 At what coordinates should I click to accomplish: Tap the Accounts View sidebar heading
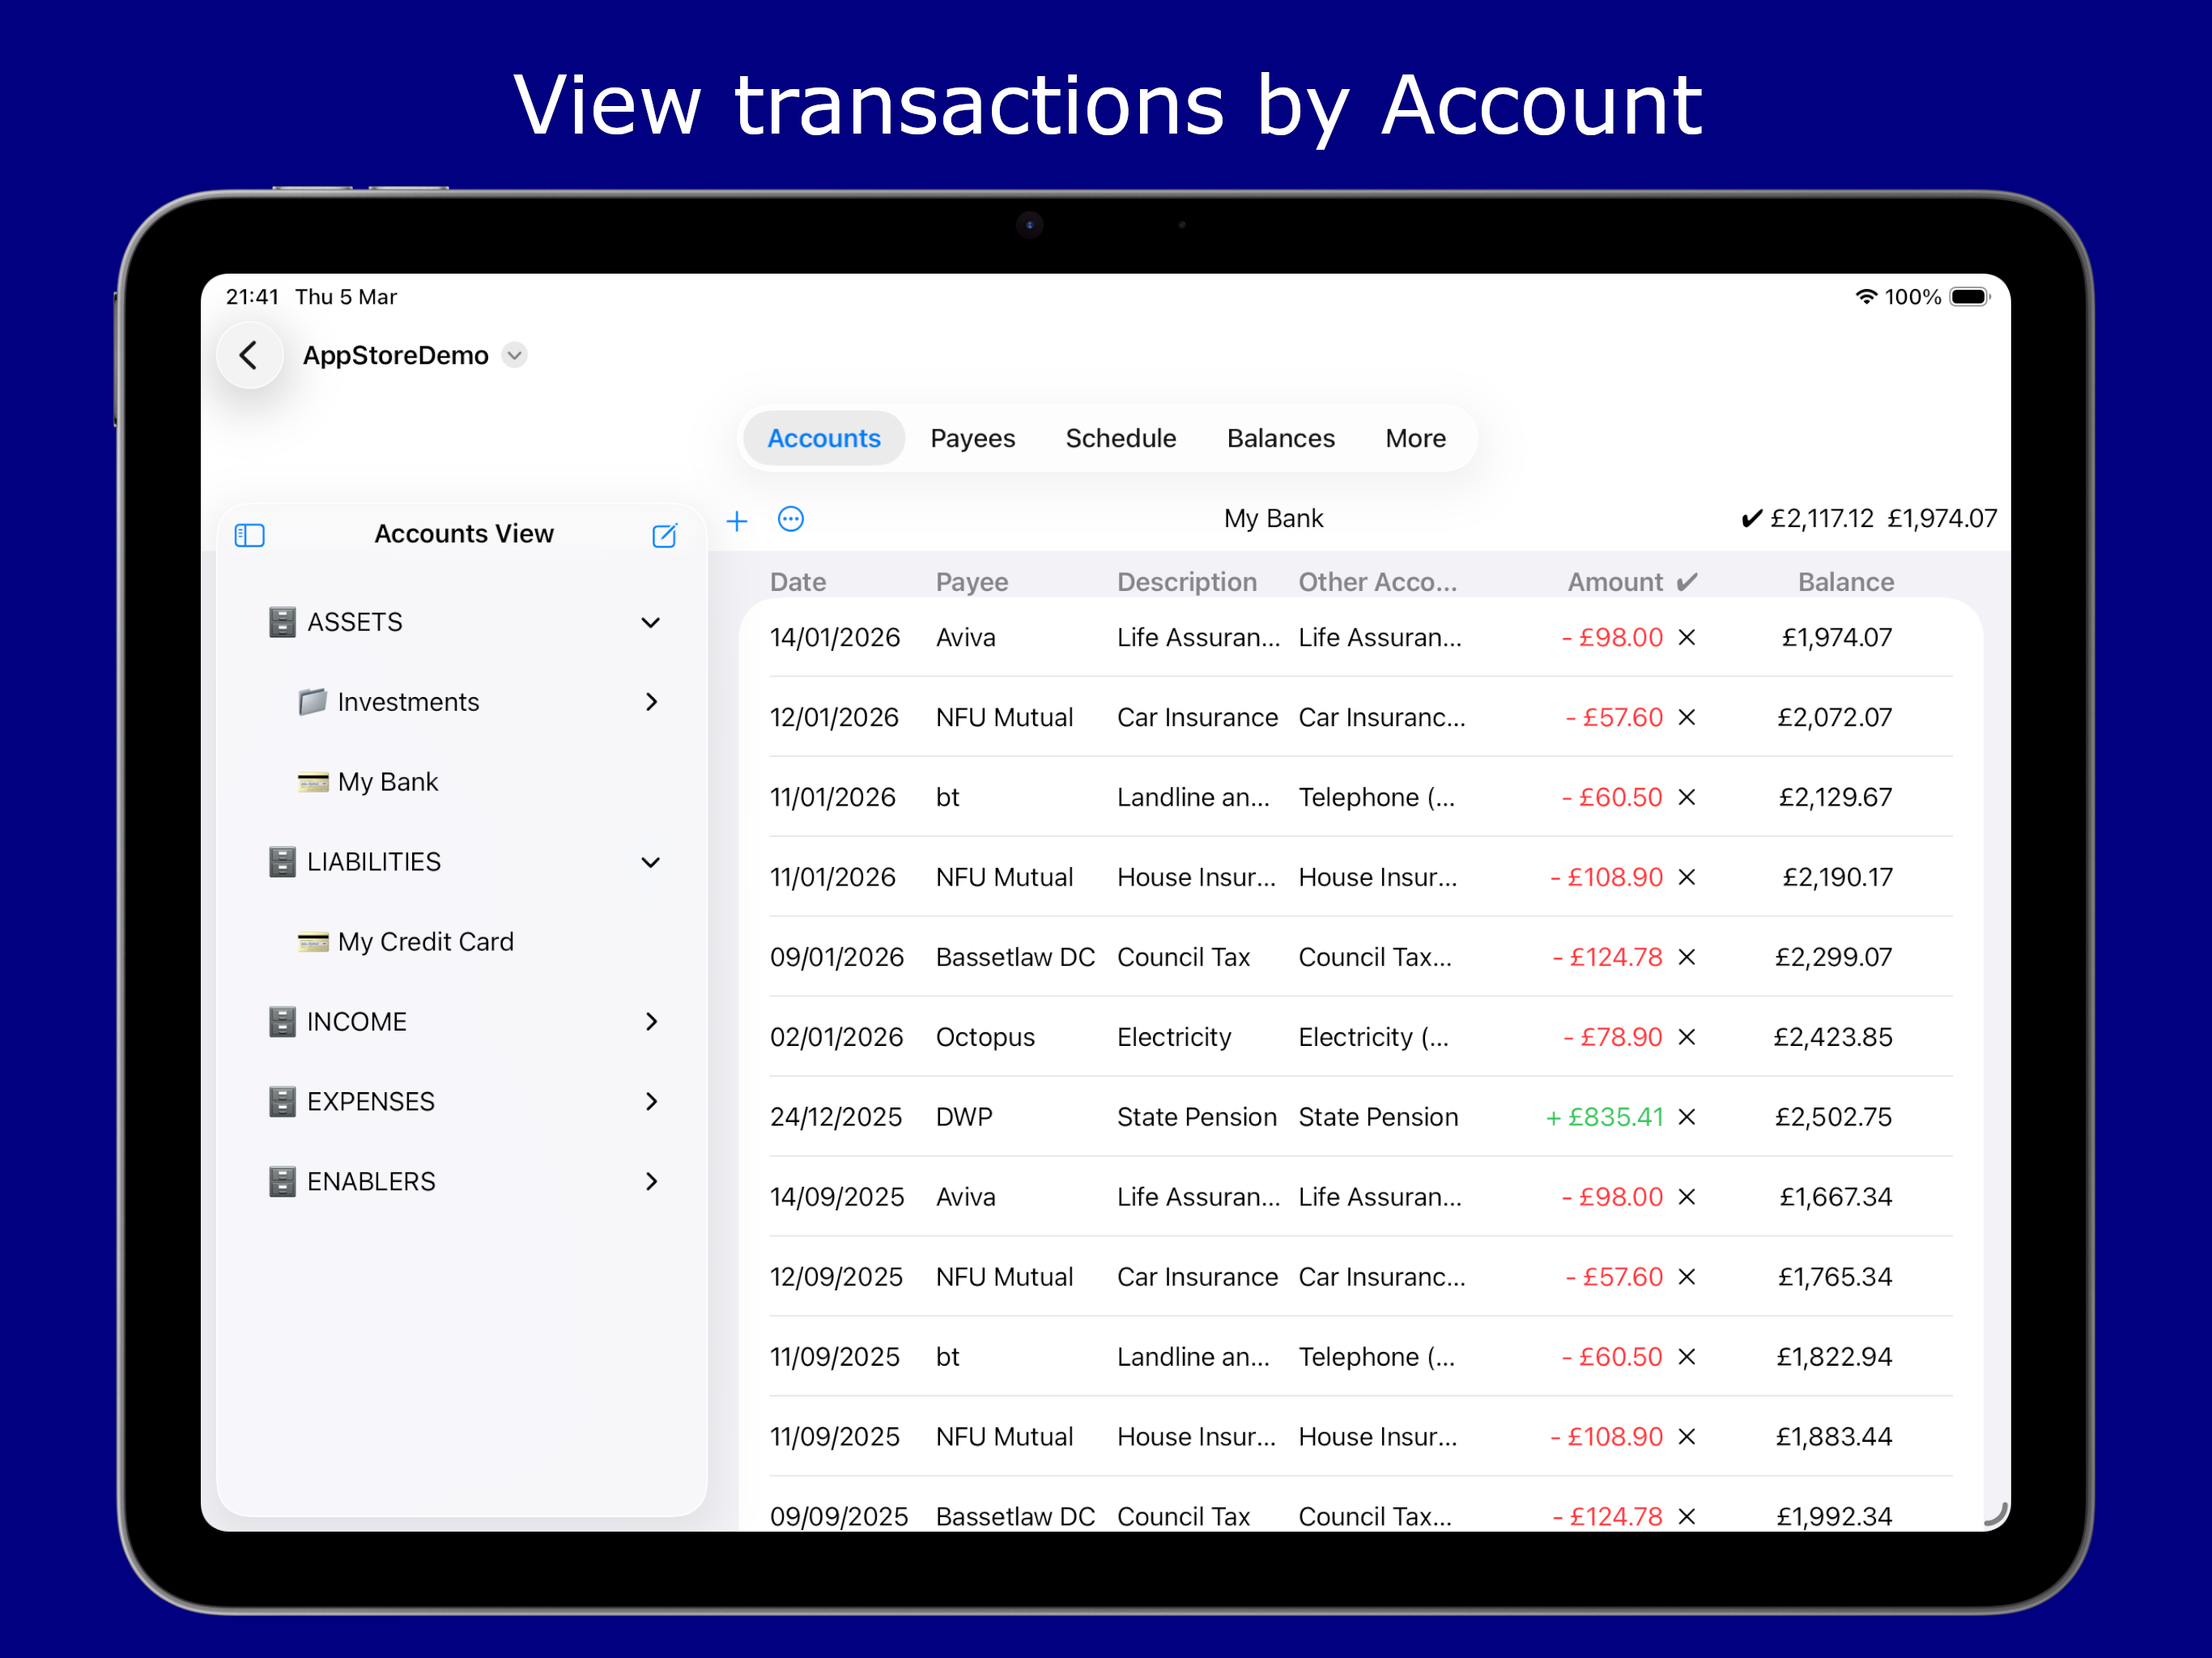[x=464, y=534]
